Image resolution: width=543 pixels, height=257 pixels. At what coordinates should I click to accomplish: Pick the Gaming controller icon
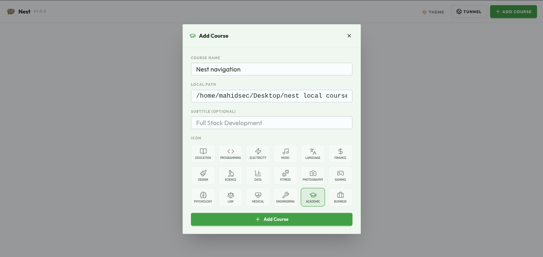tap(340, 175)
